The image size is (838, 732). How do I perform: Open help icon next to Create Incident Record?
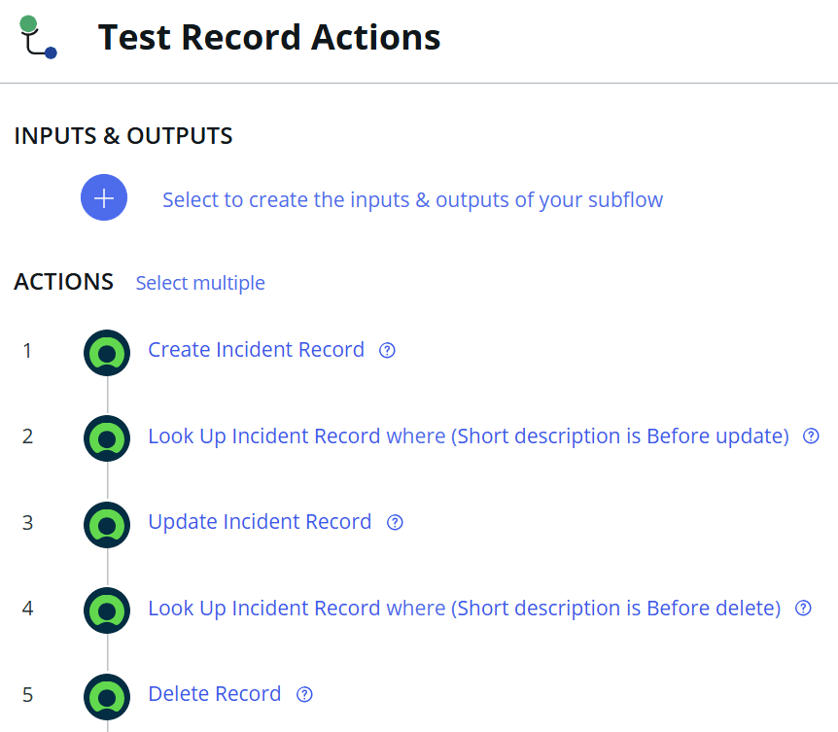(387, 351)
